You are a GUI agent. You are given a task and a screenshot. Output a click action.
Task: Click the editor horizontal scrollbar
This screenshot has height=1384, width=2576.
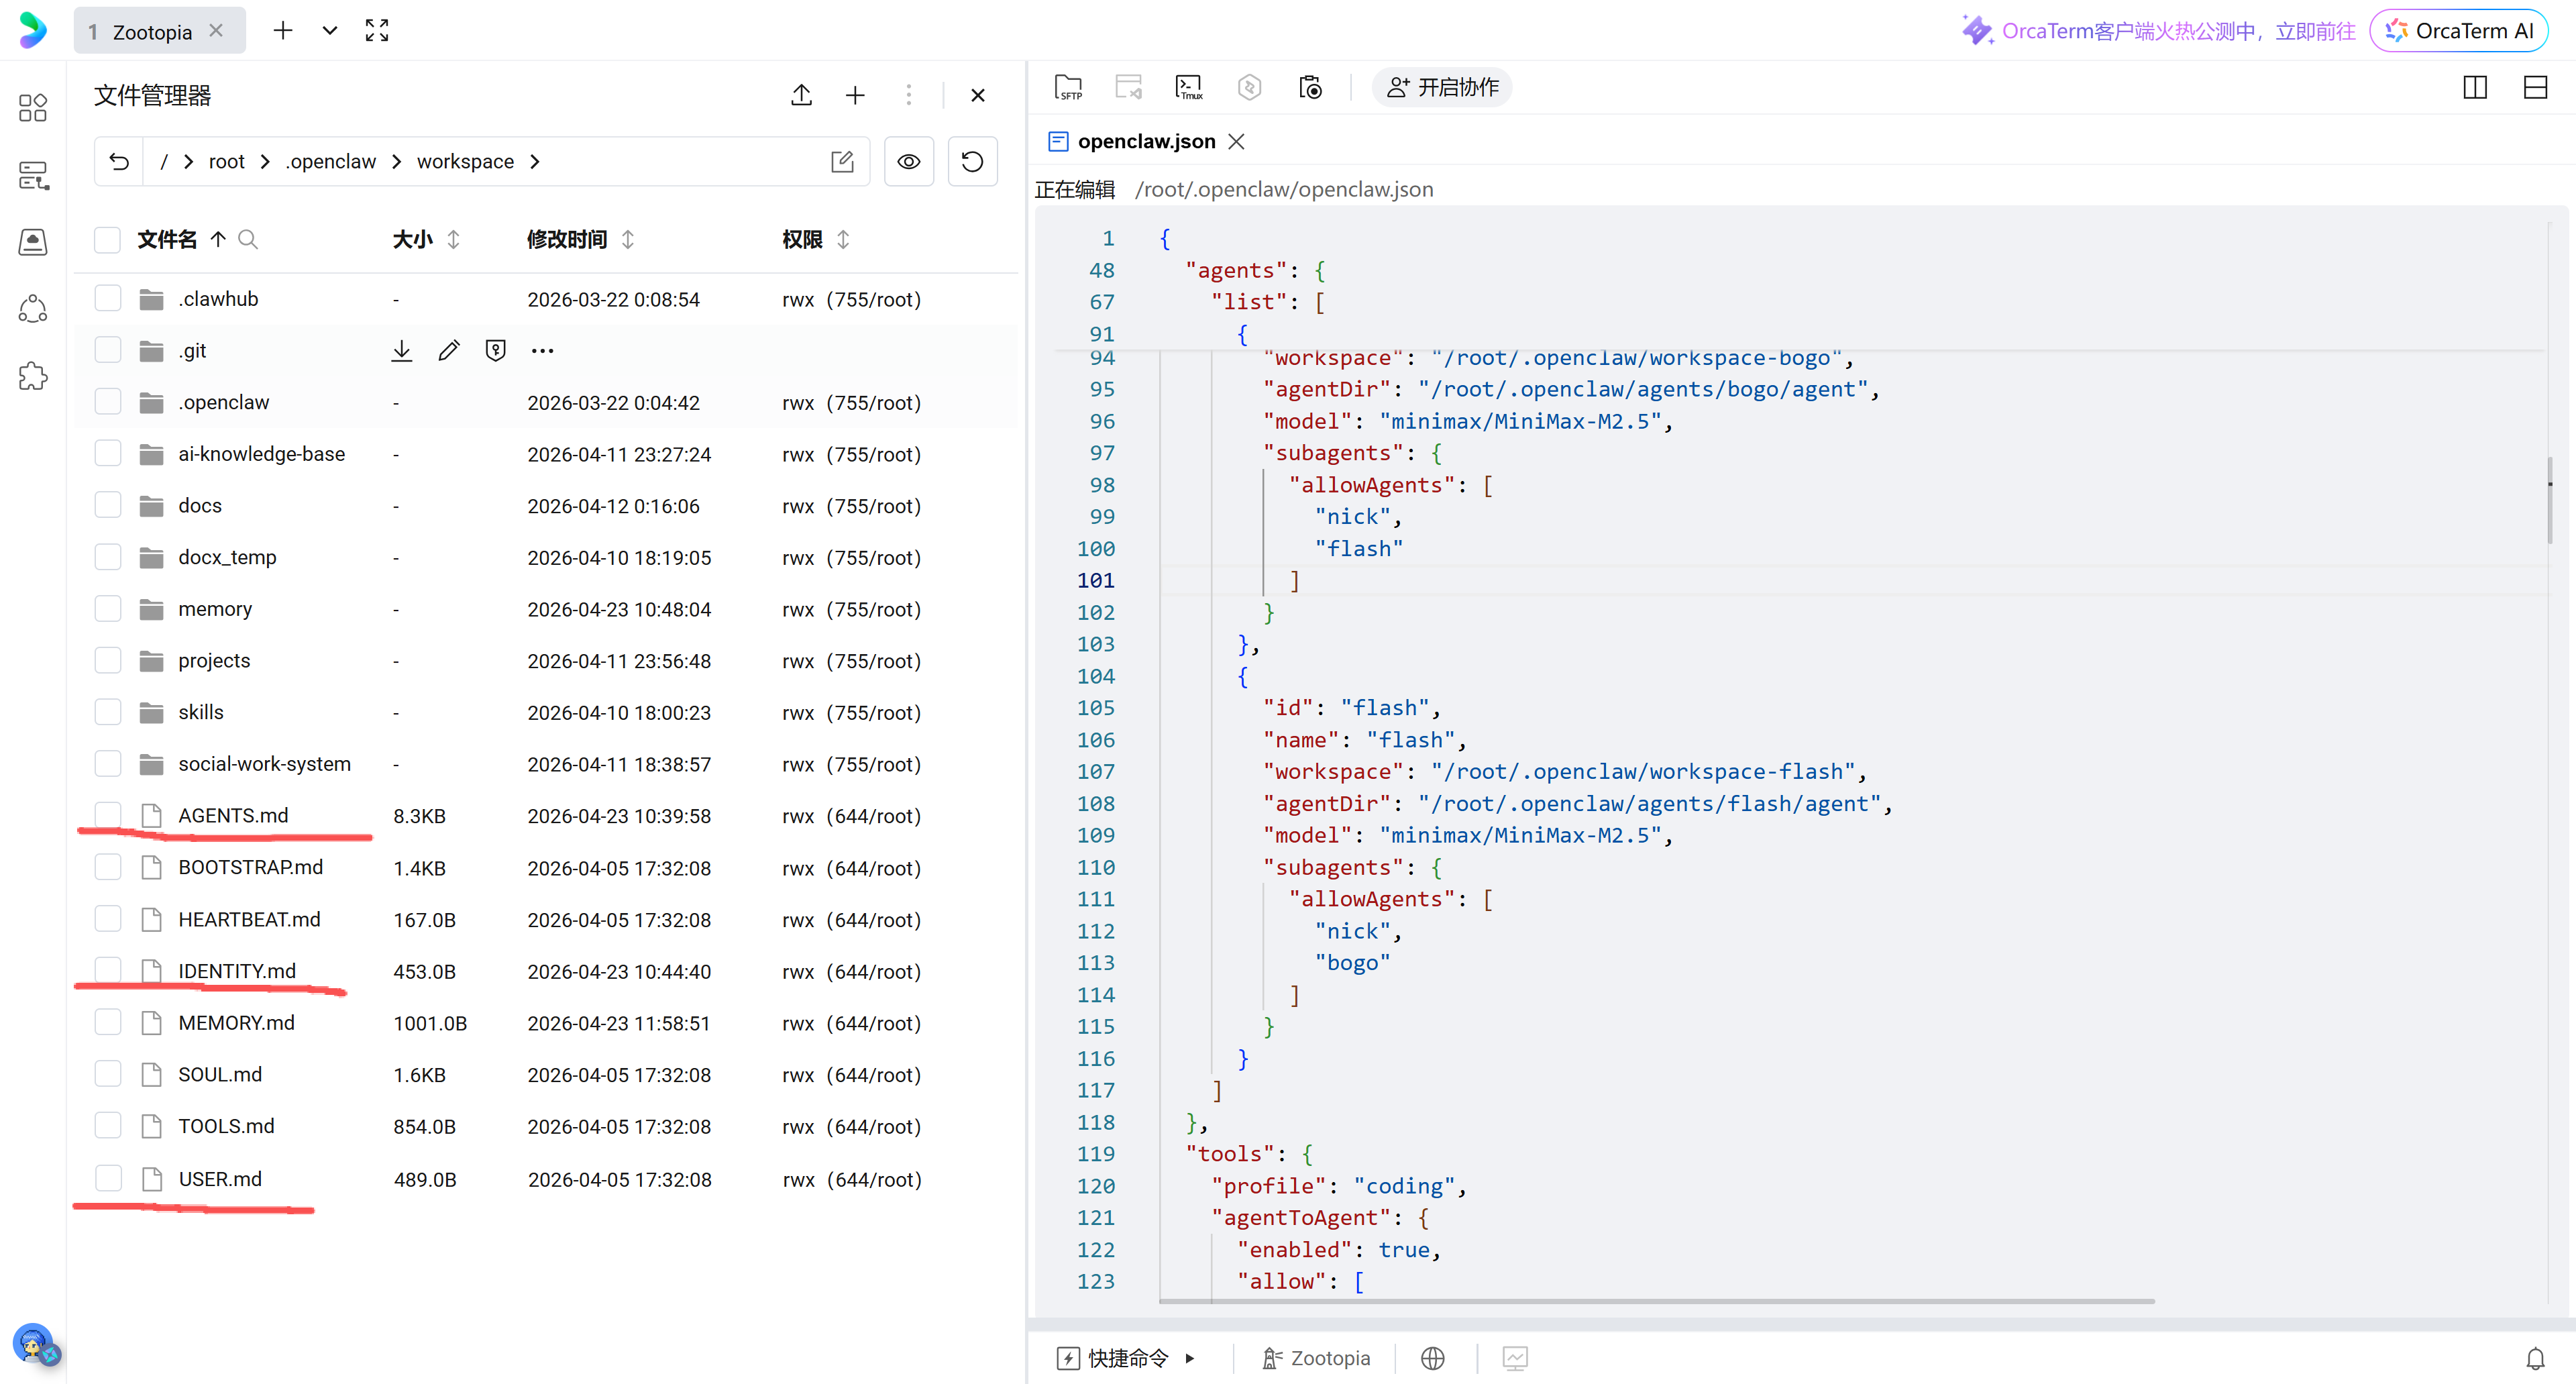(x=1656, y=1302)
